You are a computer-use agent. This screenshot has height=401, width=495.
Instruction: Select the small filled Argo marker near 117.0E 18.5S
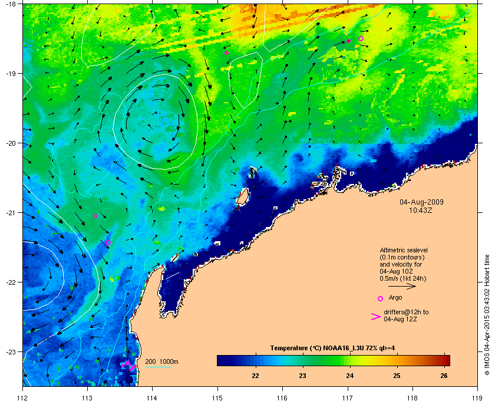(x=348, y=41)
